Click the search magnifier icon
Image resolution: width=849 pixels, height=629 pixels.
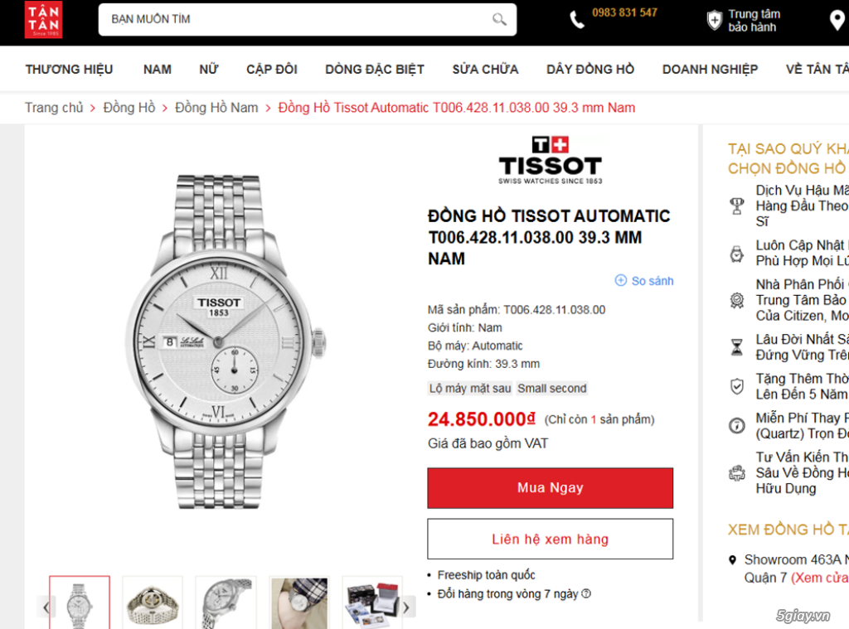click(x=497, y=18)
